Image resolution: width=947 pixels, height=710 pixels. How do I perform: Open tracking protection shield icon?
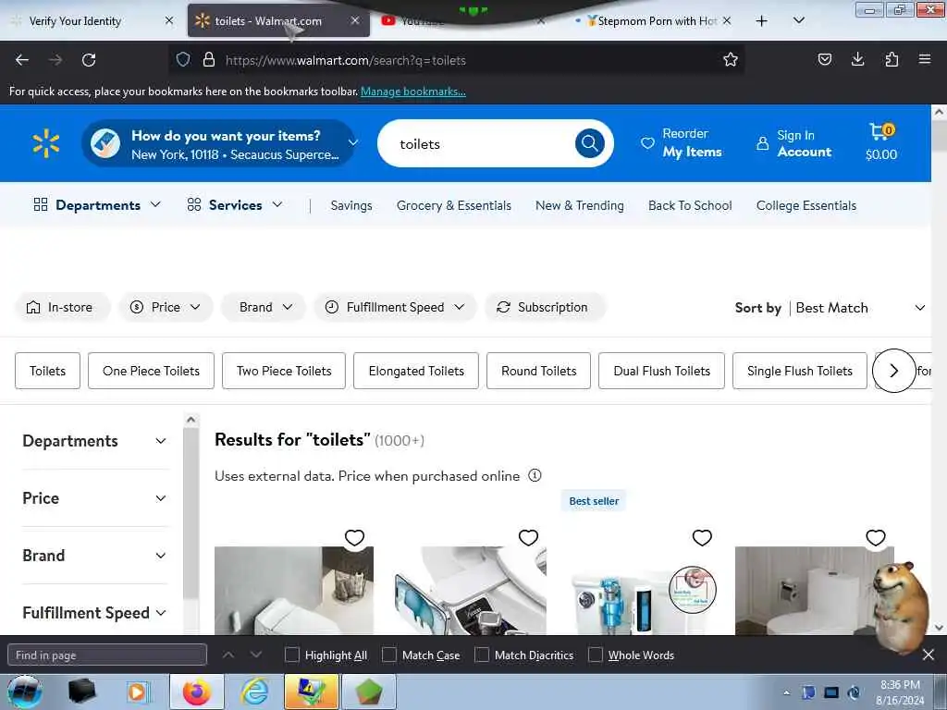coord(183,59)
